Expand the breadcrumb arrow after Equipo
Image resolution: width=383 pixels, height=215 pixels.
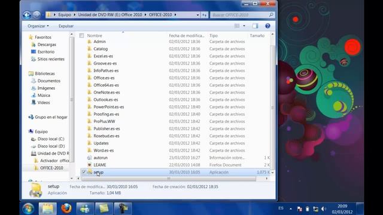click(x=74, y=15)
